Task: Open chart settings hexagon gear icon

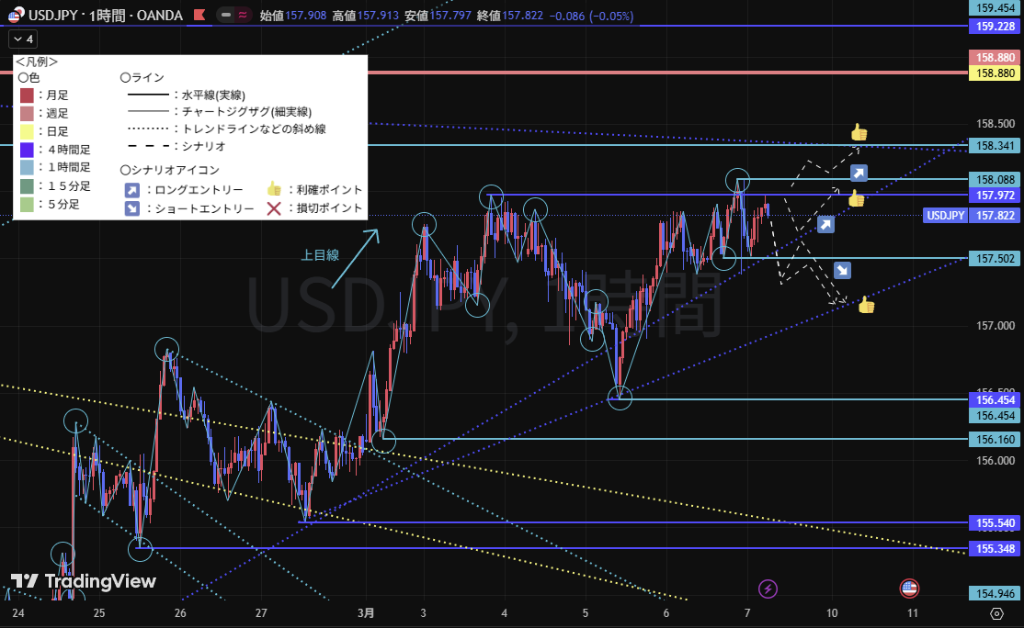Action: (x=996, y=612)
